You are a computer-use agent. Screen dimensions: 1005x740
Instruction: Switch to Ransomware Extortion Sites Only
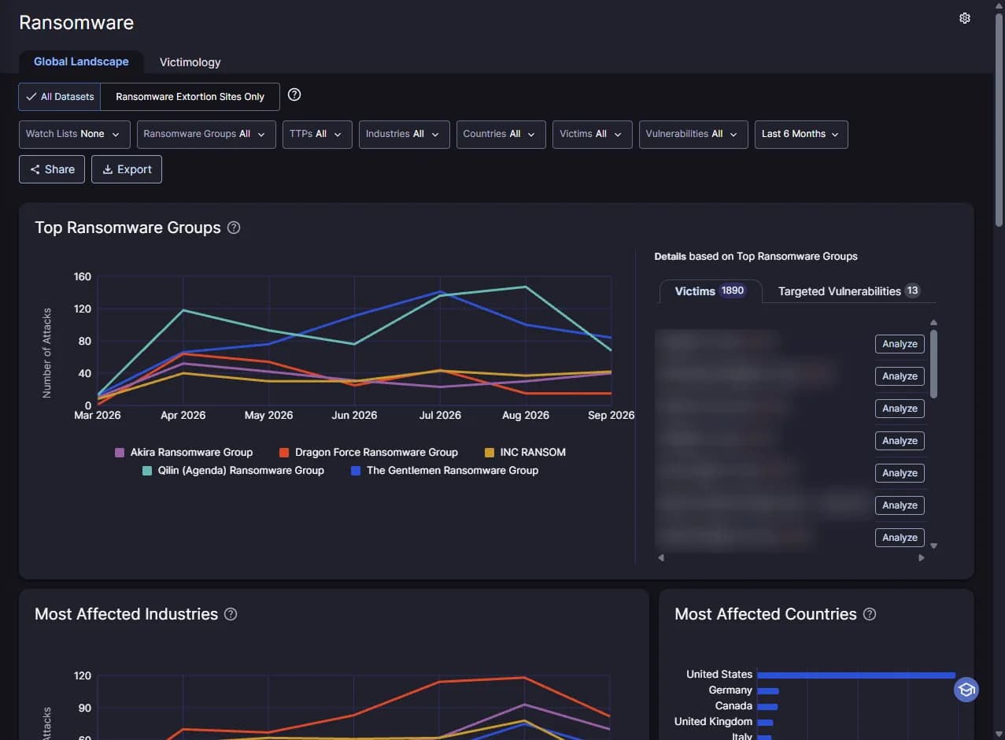tap(190, 97)
